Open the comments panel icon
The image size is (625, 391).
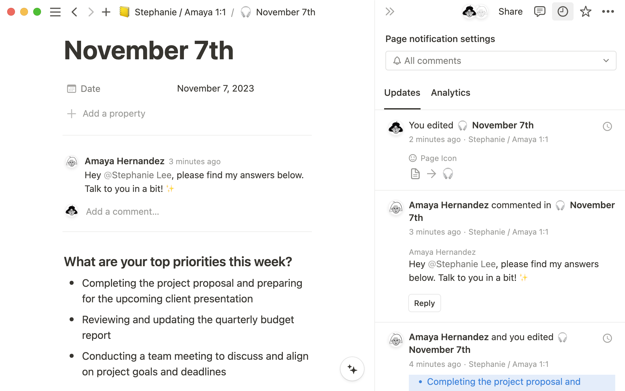tap(539, 12)
